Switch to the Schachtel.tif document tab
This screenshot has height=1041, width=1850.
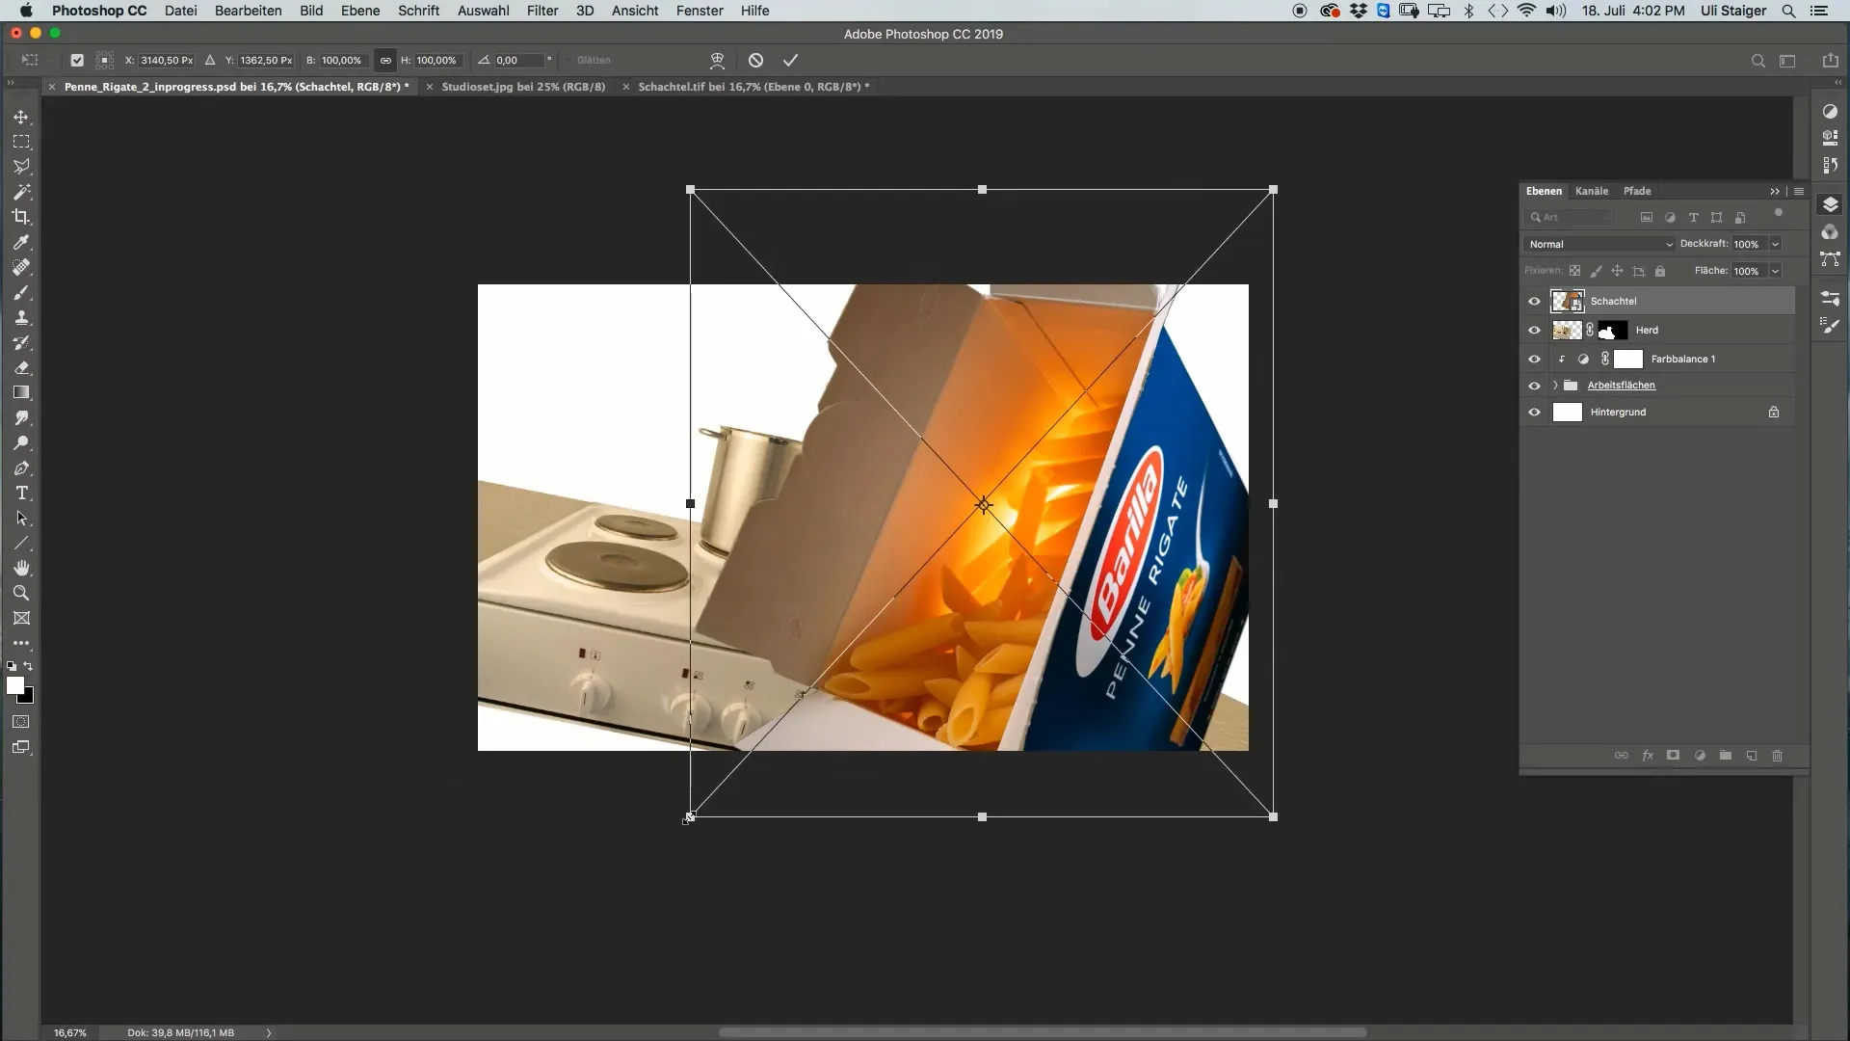(753, 87)
